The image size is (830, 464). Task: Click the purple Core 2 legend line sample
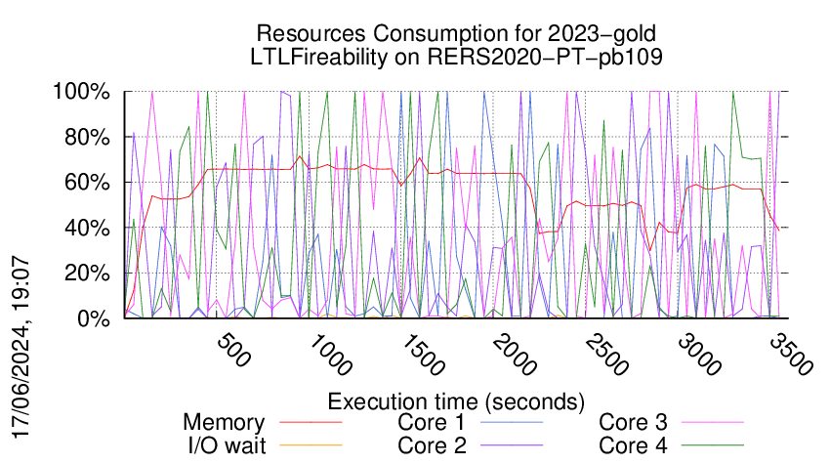[x=512, y=445]
